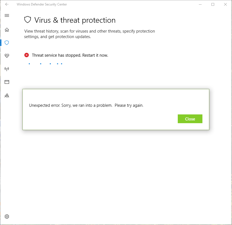
Task: Open Firewall & network protection antenna icon
Action: (x=7, y=69)
